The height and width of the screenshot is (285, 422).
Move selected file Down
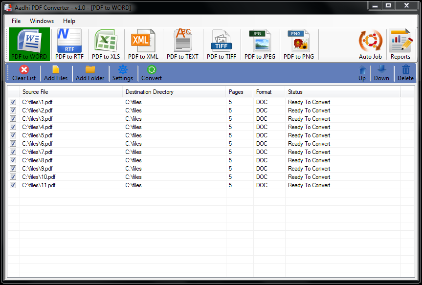tap(381, 73)
